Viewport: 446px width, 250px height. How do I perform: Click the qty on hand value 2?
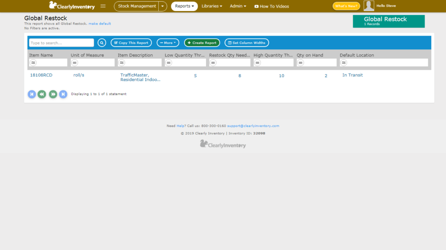pyautogui.click(x=326, y=76)
